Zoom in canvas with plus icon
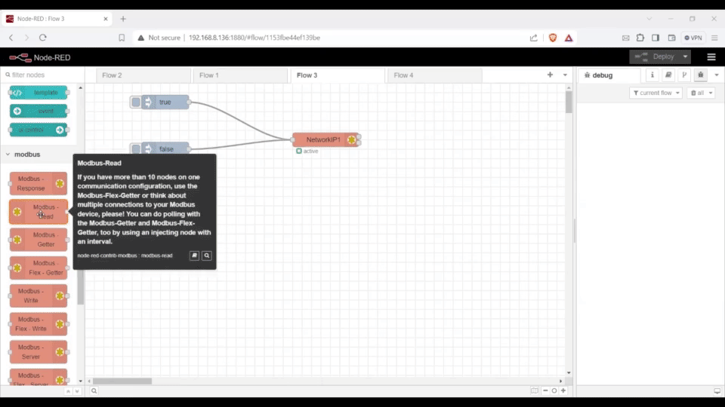 point(563,390)
